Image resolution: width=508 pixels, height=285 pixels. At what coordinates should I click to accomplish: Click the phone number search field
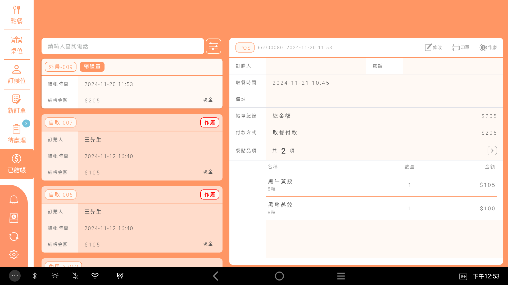tap(123, 46)
